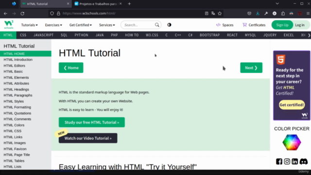
Task: Go back with browser back arrow
Action: click(5, 14)
